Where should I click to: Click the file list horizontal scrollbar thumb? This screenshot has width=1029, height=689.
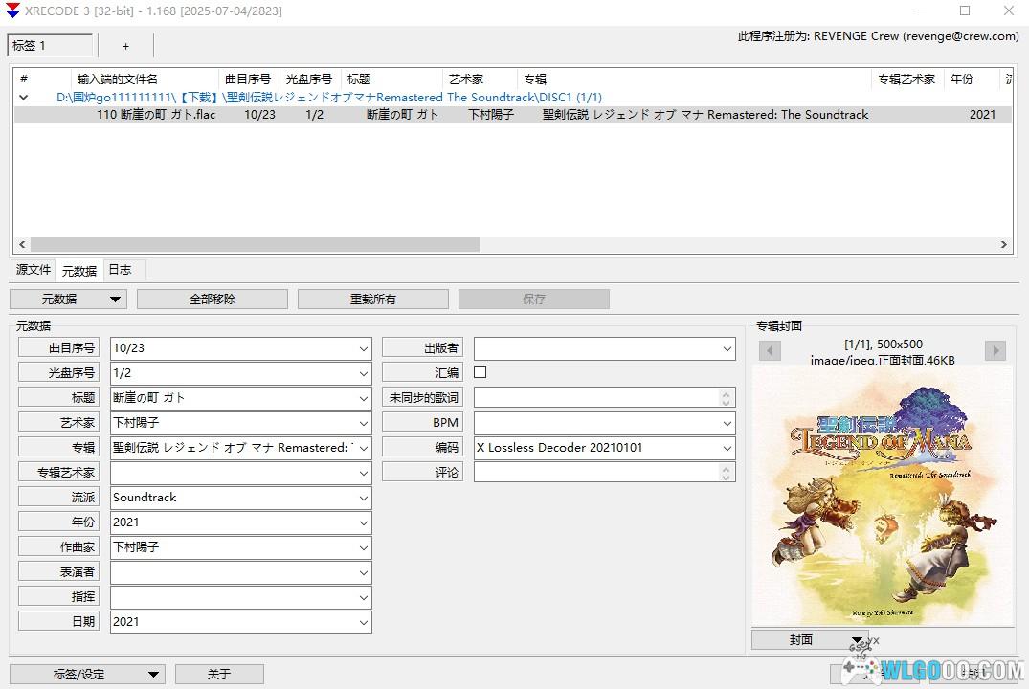255,244
